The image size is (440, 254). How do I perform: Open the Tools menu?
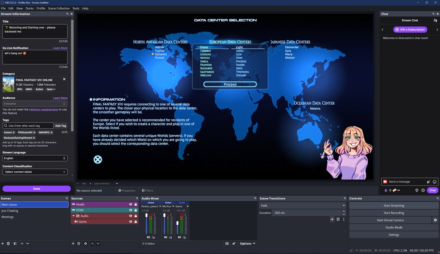click(x=76, y=8)
